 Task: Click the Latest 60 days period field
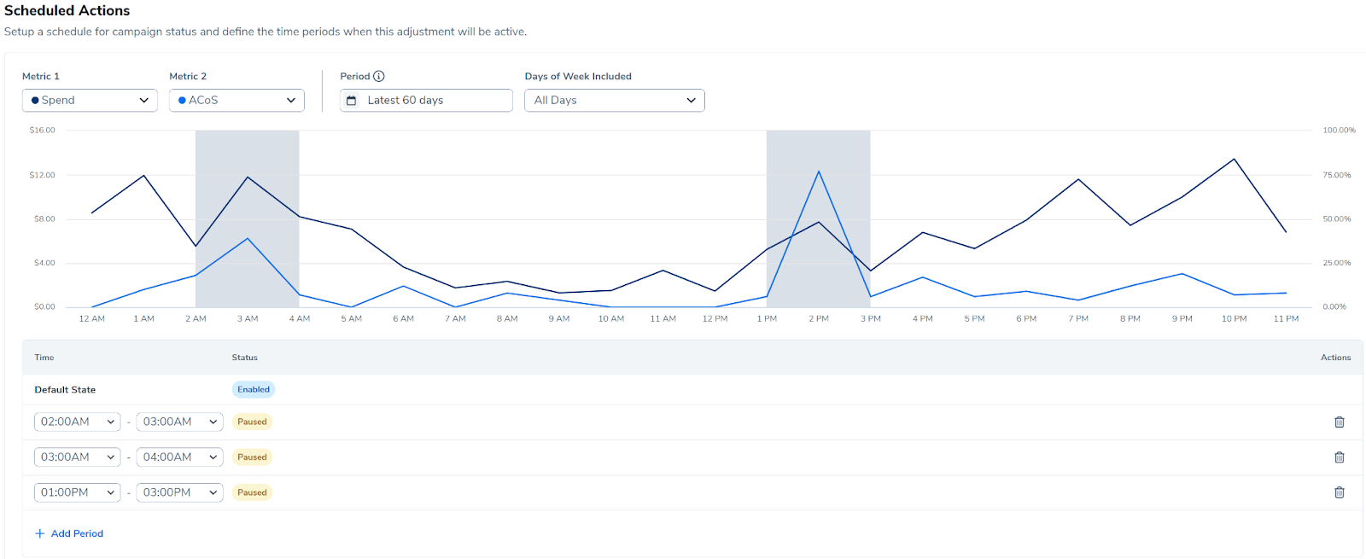pyautogui.click(x=426, y=101)
